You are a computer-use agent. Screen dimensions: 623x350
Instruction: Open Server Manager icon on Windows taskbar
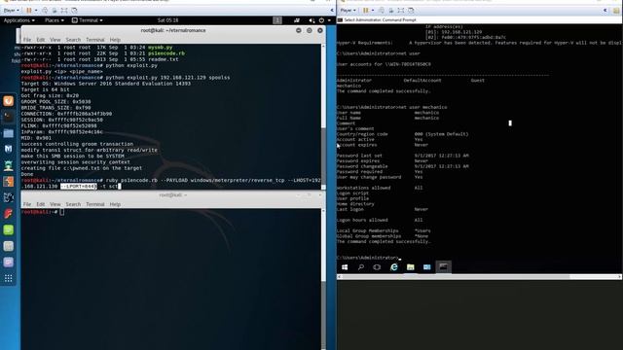(x=426, y=267)
